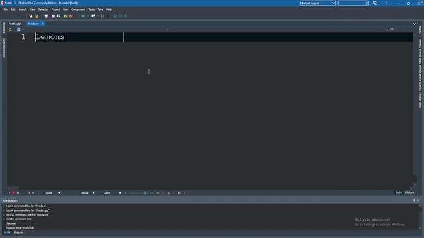Click the editor toolbar bookmark icon
The image size is (424, 238).
coord(19,29)
